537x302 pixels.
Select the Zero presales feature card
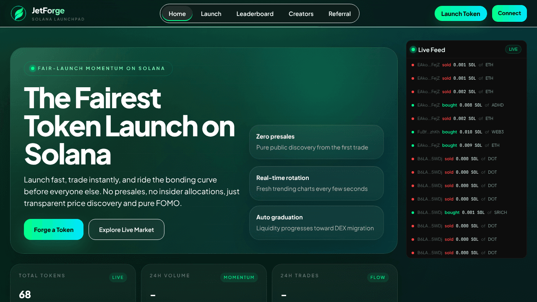click(x=316, y=142)
